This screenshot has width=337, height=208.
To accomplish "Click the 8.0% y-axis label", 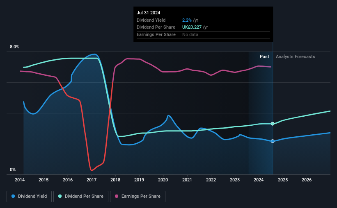I will (x=14, y=47).
